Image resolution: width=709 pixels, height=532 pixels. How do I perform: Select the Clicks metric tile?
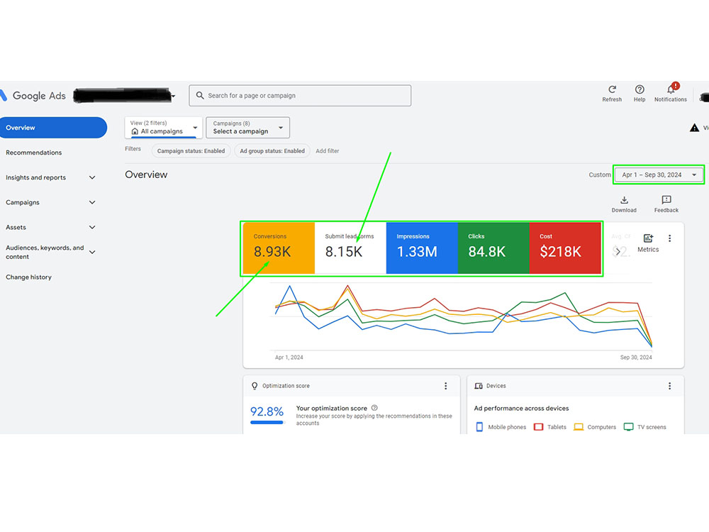[x=493, y=248]
